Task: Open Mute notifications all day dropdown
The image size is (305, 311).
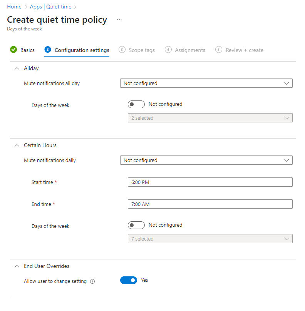Action: pos(206,83)
